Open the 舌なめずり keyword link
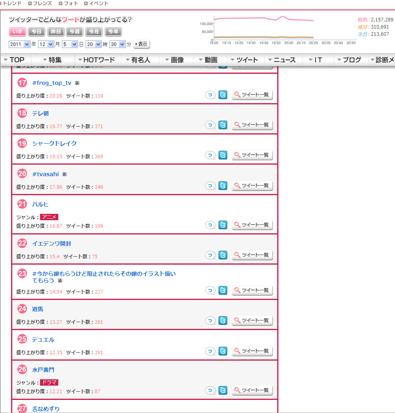395x413 pixels. tap(46, 409)
